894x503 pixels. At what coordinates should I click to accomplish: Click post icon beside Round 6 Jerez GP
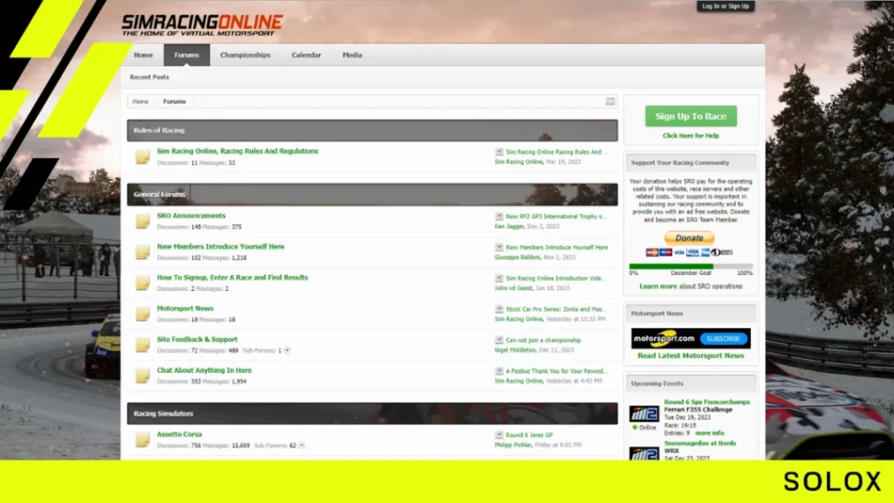click(x=499, y=435)
